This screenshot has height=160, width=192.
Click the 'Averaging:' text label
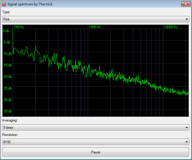(x=10, y=120)
